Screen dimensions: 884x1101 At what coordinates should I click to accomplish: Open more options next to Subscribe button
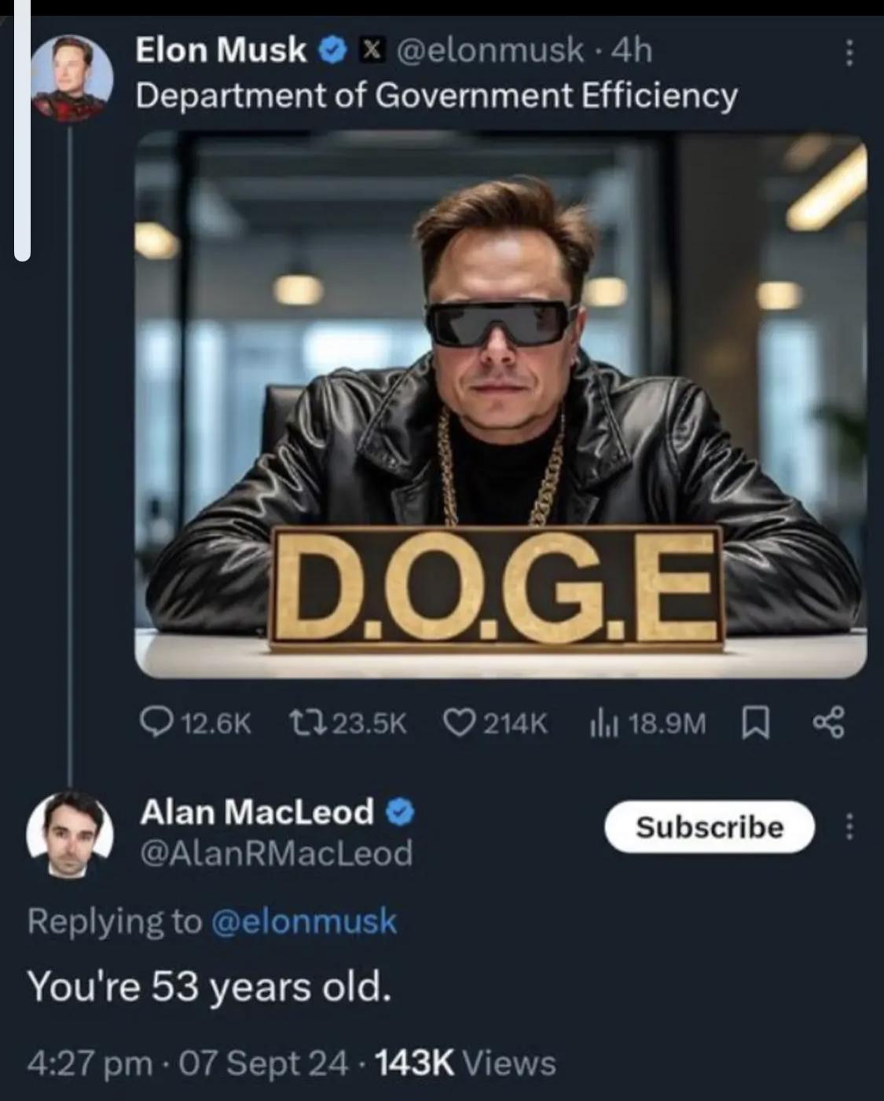click(849, 827)
